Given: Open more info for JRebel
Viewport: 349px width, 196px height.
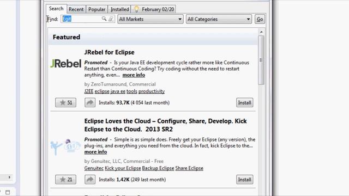Looking at the screenshot, I should click(x=134, y=75).
